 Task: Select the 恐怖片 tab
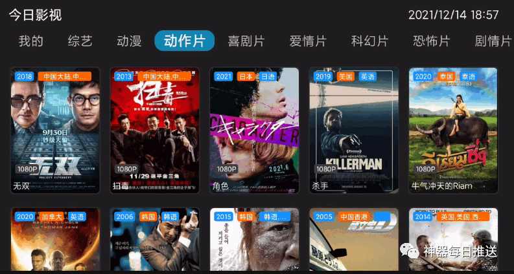(432, 41)
